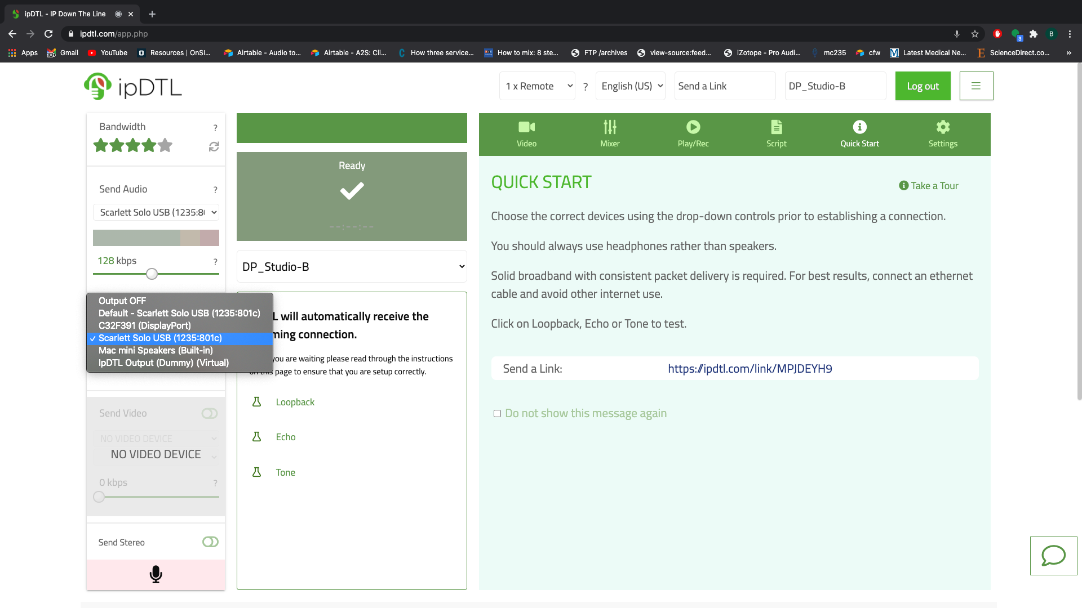Start the Echo test
This screenshot has height=608, width=1082.
pyautogui.click(x=286, y=437)
